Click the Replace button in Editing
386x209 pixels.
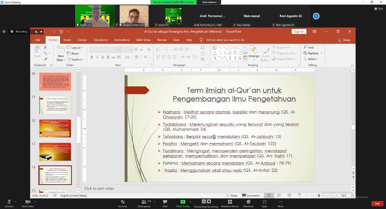[311, 53]
